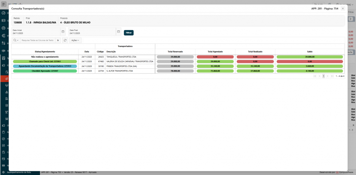The width and height of the screenshot is (356, 175).
Task: Click Total Reservado value 78.000,00
Action: (x=175, y=71)
